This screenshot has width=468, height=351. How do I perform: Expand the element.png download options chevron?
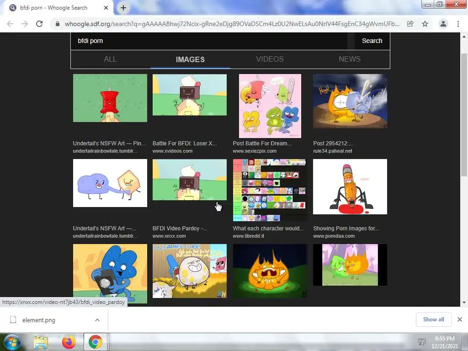pos(97,320)
